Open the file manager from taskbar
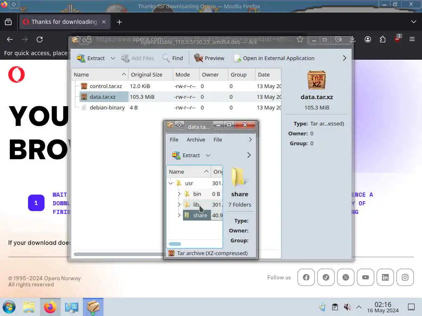 [29, 307]
